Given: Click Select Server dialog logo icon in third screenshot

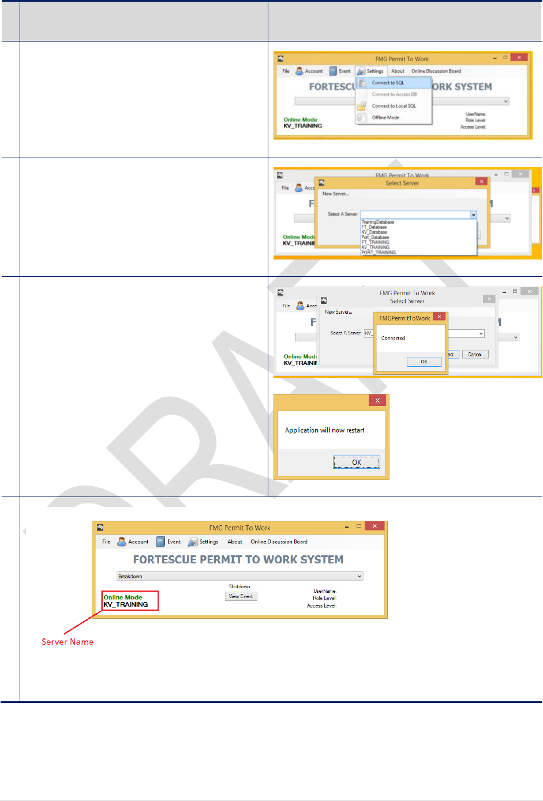Looking at the screenshot, I should (324, 300).
